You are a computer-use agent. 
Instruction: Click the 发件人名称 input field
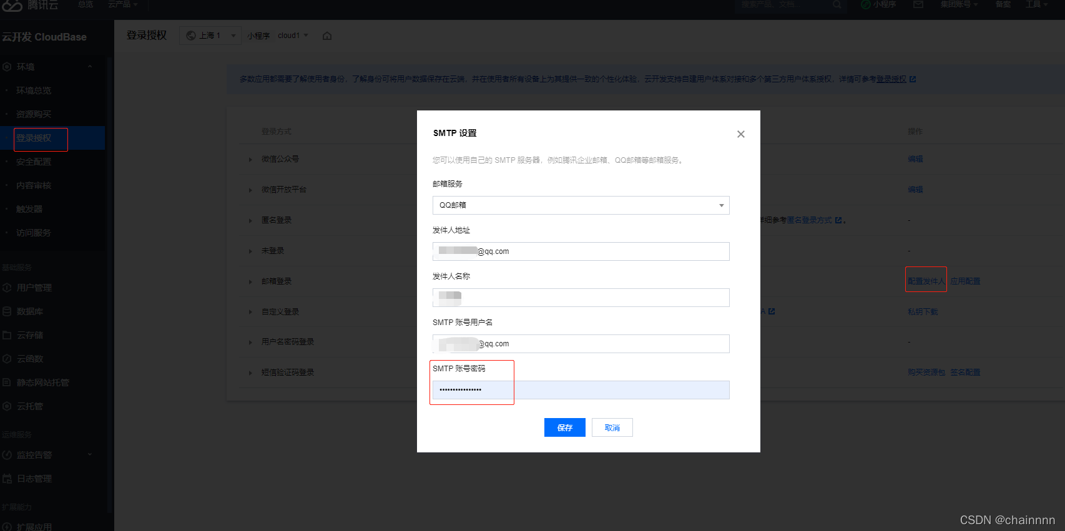581,298
